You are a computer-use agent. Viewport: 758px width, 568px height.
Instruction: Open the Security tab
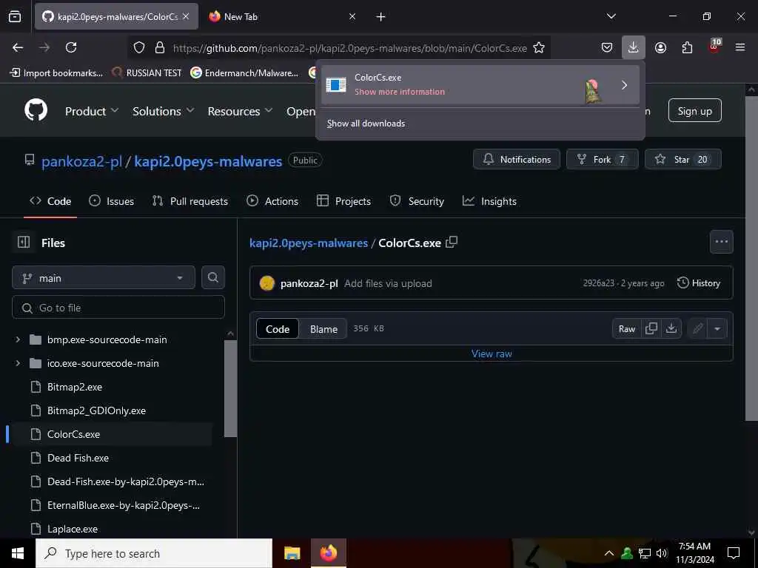click(x=417, y=201)
